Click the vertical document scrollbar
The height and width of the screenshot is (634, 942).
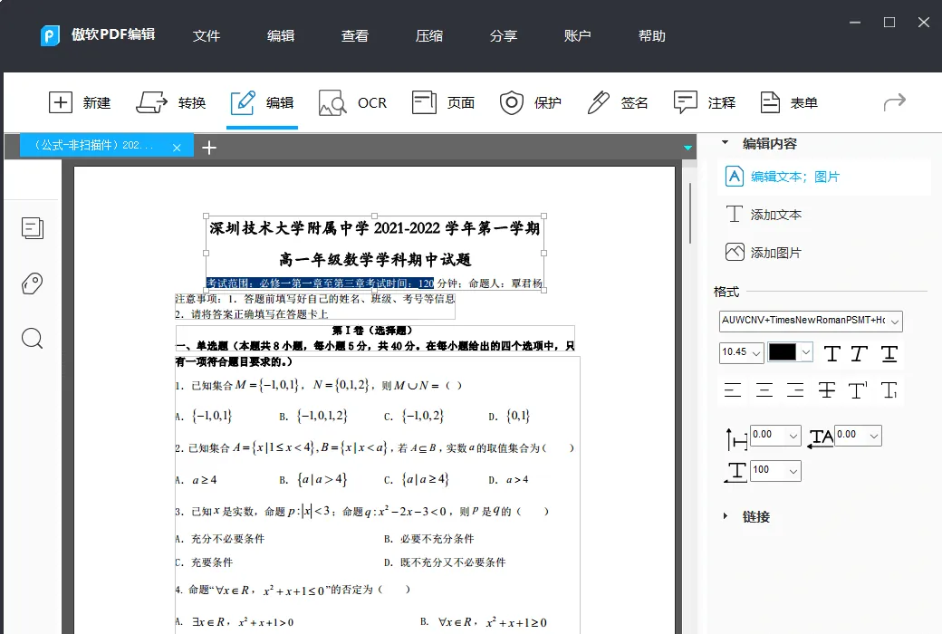click(689, 214)
